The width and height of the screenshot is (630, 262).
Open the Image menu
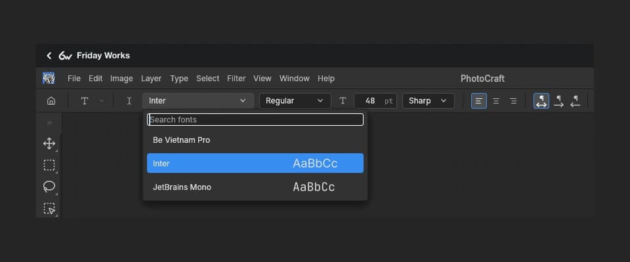[x=121, y=79]
